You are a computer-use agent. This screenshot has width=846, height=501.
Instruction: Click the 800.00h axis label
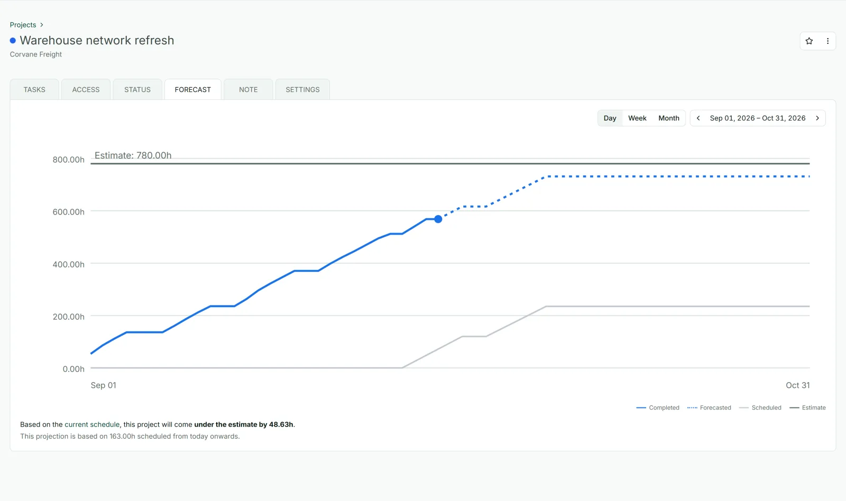point(68,160)
